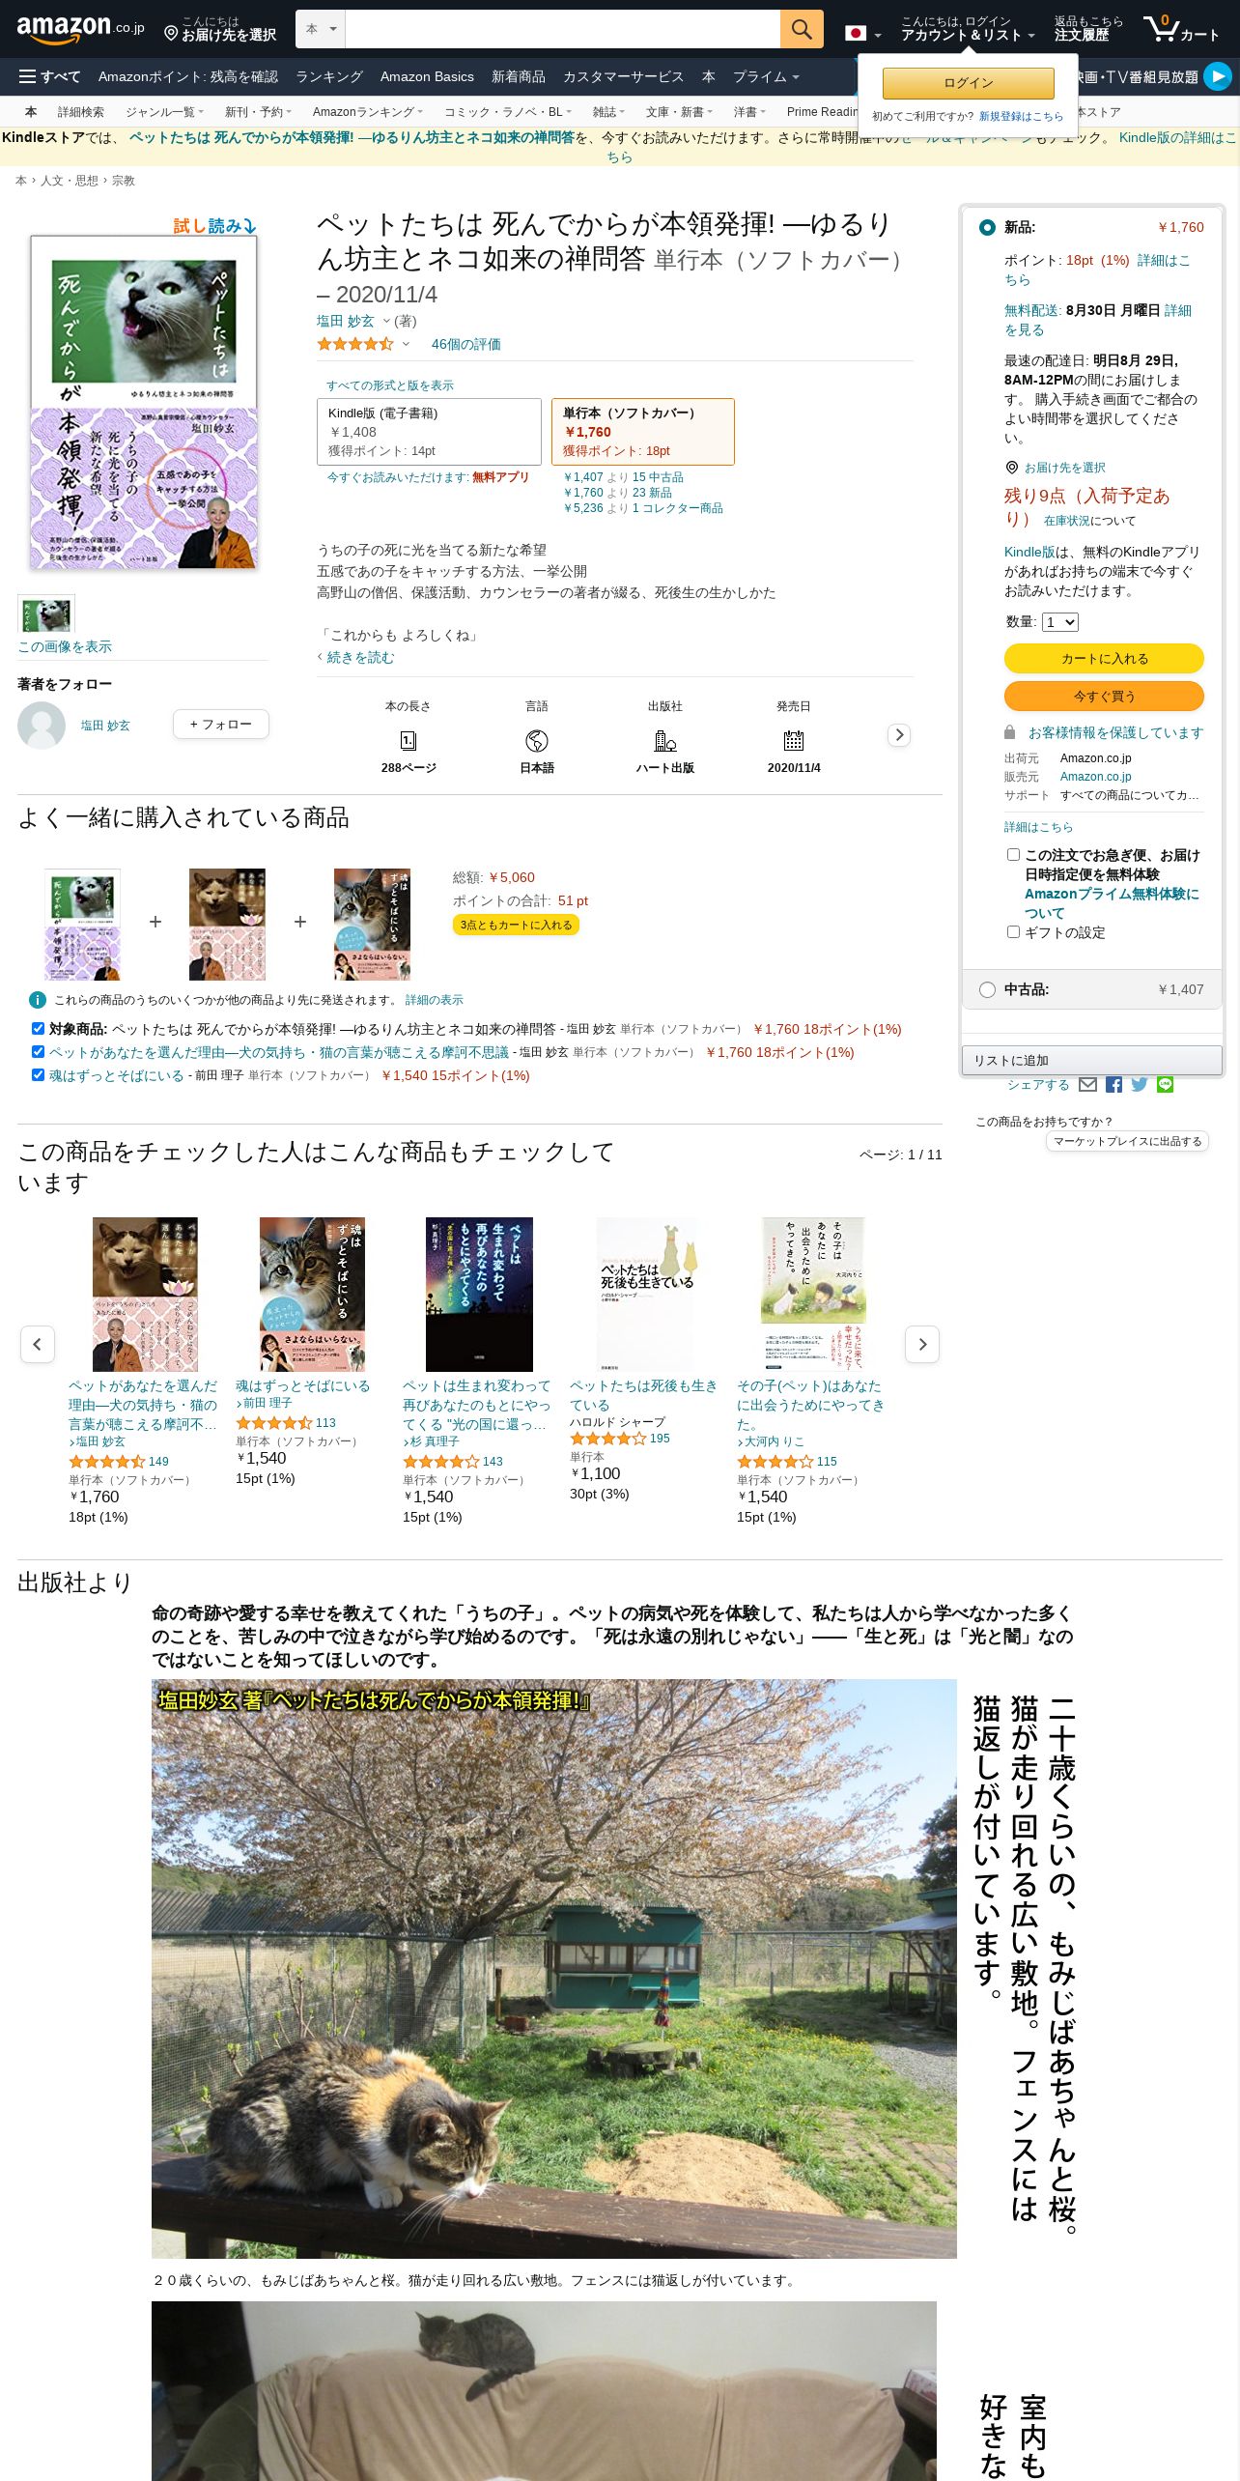Click the お届け先を選択 link in buy box
This screenshot has width=1240, height=2481.
[1064, 468]
